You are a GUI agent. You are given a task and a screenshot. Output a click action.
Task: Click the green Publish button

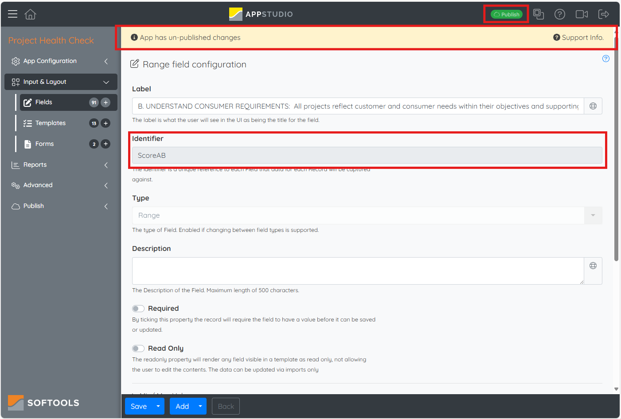(506, 14)
